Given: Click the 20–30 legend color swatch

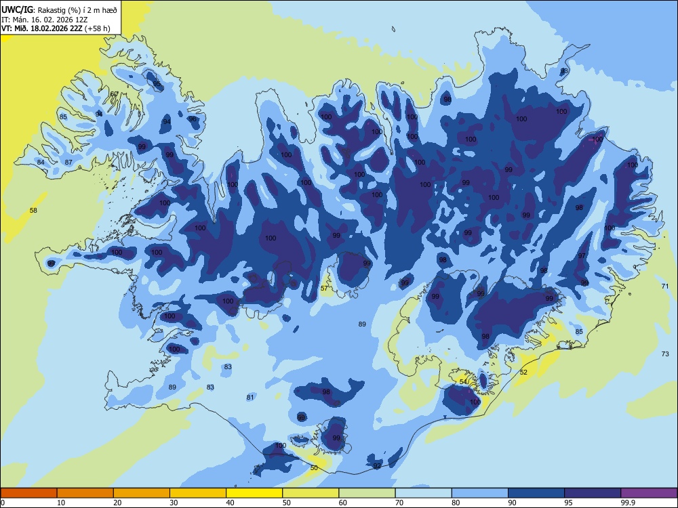Looking at the screenshot, I should [x=142, y=493].
